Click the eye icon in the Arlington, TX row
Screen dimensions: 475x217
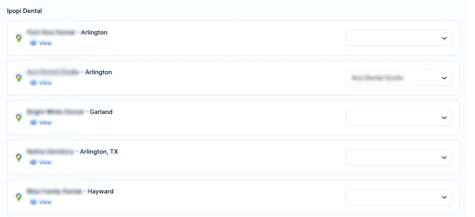[33, 163]
